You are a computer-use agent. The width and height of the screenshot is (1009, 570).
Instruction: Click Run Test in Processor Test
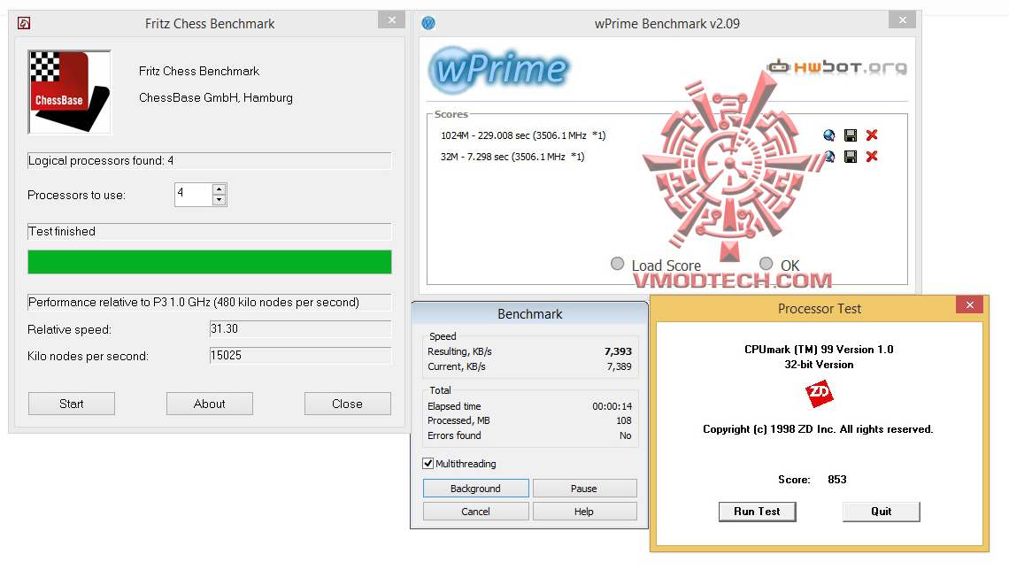(757, 512)
